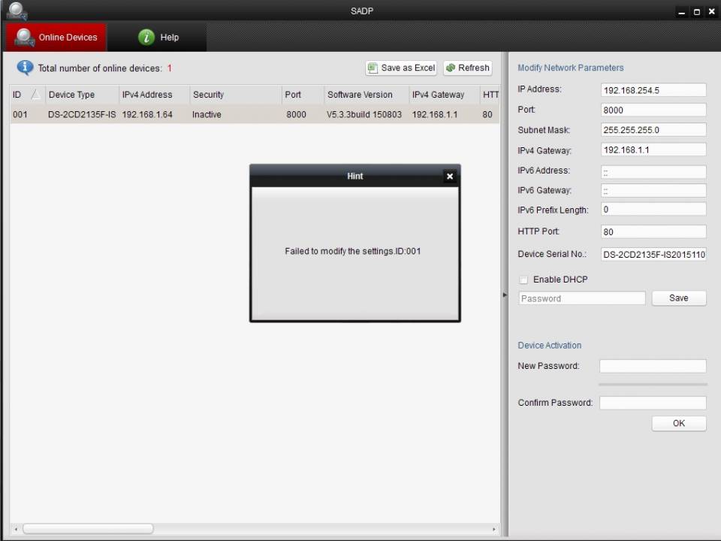Minimize the SADP window
The width and height of the screenshot is (721, 541).
point(681,12)
